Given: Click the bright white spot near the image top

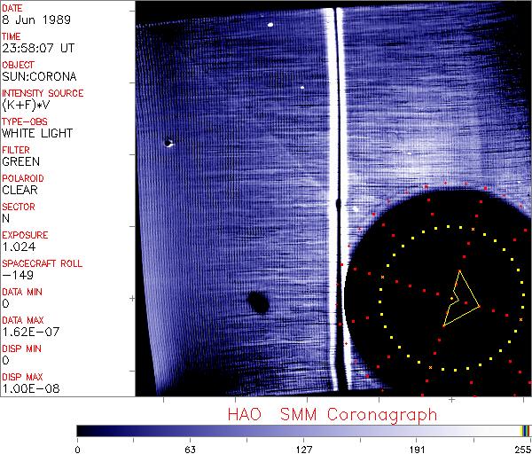Looking at the screenshot, I should coord(270,25).
